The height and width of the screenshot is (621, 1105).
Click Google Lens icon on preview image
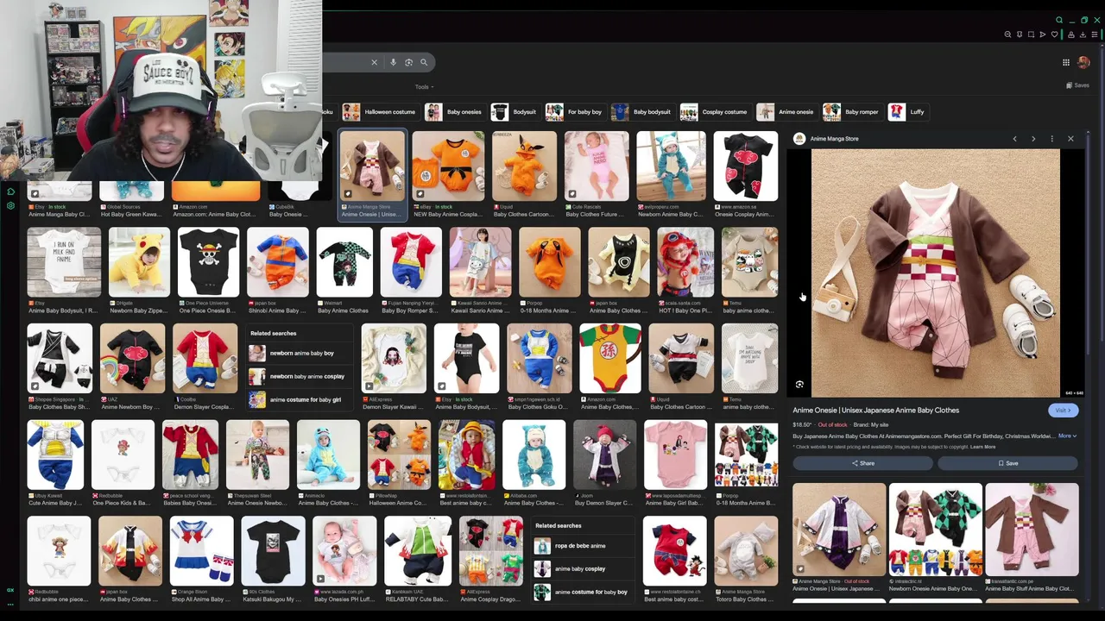coord(799,385)
